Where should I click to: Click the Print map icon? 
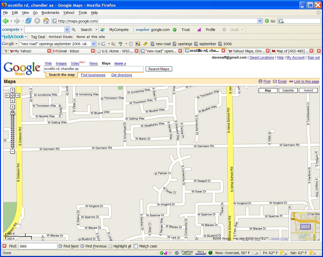tap(261, 81)
